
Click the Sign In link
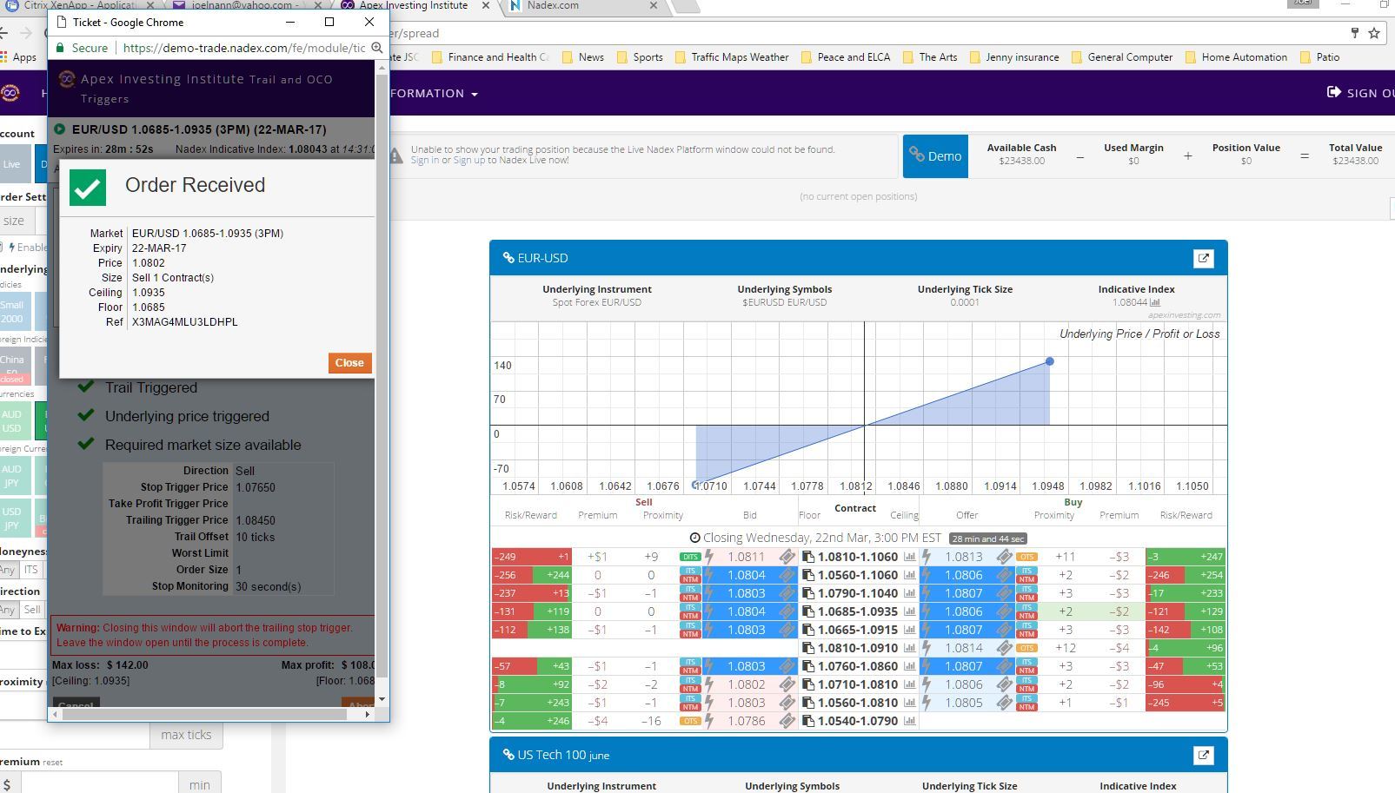pos(424,160)
